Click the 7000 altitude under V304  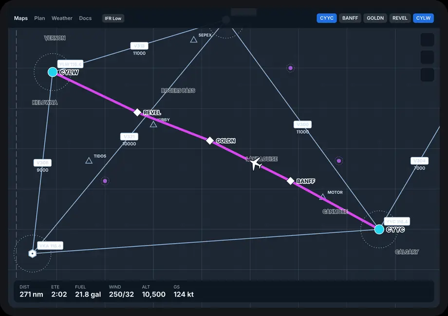(419, 168)
